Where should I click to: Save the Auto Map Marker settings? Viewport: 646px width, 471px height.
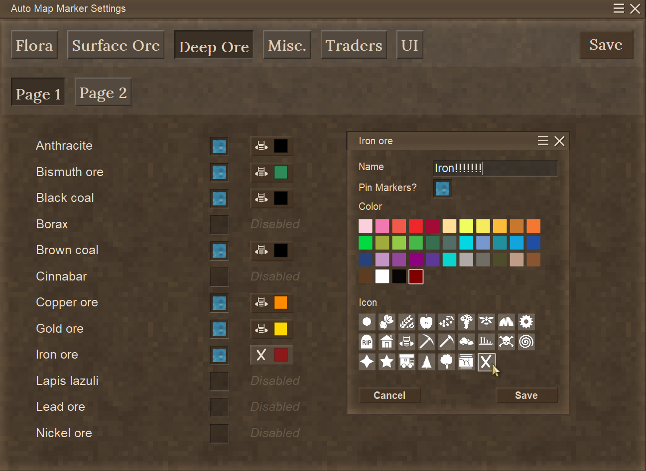[607, 45]
